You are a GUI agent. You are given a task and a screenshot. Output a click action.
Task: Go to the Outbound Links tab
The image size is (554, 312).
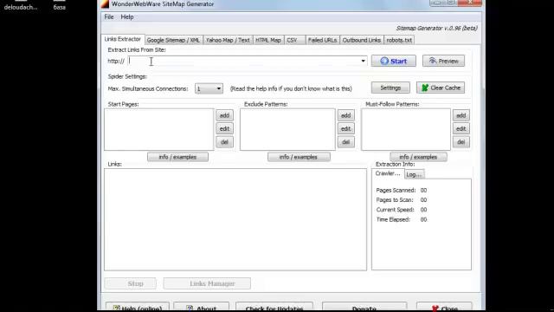coord(362,40)
